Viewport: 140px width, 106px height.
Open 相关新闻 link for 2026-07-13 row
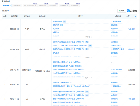point(132,29)
